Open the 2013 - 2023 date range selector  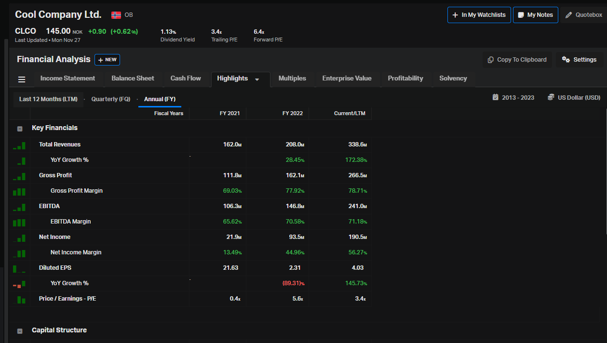513,97
